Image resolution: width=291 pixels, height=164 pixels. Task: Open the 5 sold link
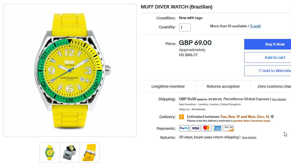tap(256, 26)
